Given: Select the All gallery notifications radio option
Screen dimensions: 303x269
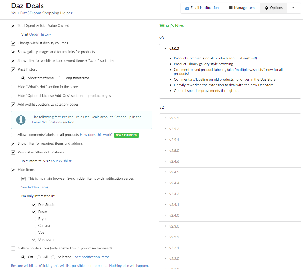Looking at the screenshot, I should (39, 257).
